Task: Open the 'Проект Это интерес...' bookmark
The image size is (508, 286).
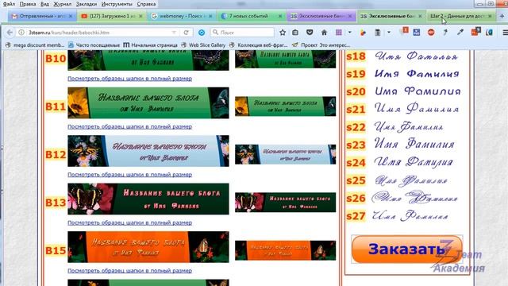Action: (321, 45)
